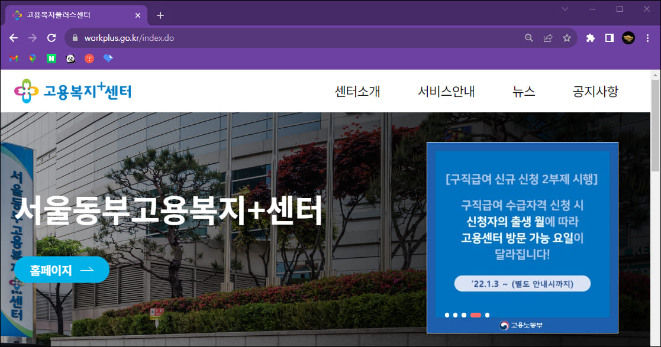The image size is (661, 347).
Task: Open the 공지사항 page
Action: coord(595,92)
